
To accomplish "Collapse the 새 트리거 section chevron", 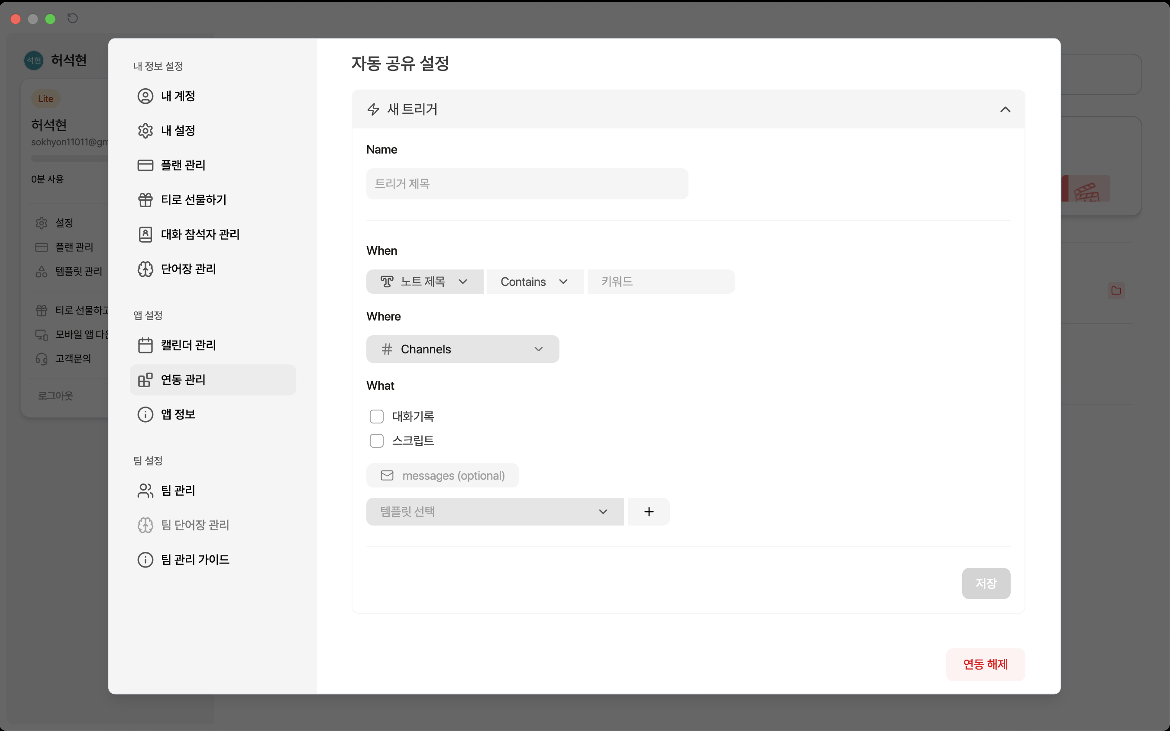I will click(1005, 109).
